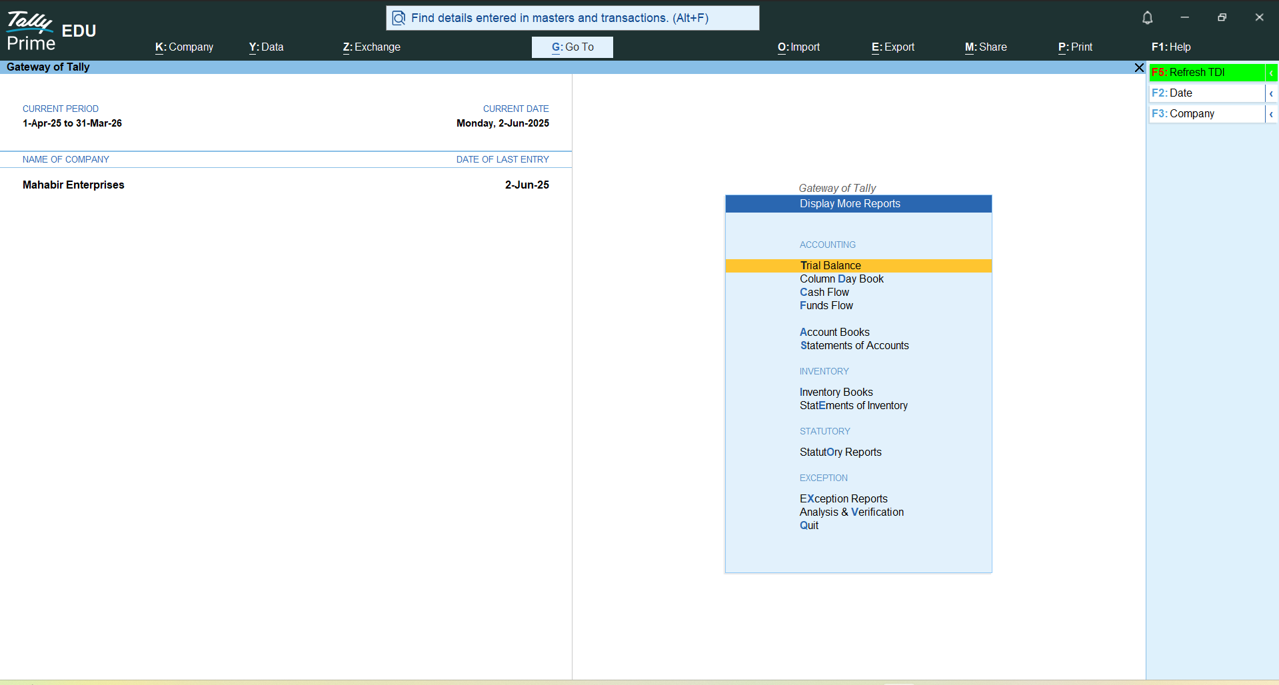This screenshot has height=685, width=1279.
Task: Expand the chevron next to F2: Date
Action: (1271, 93)
